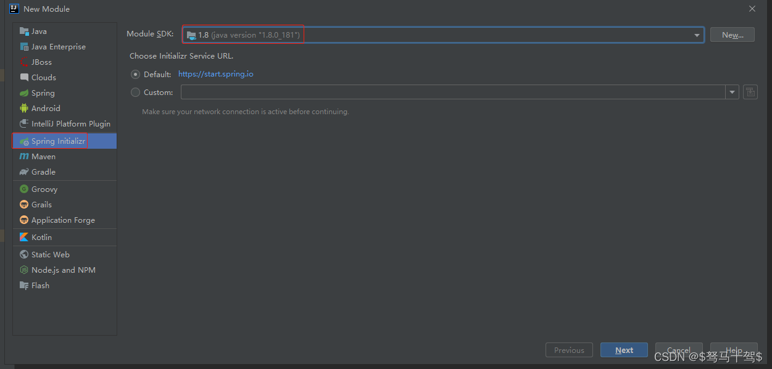Choose JBoss from the module list

[65, 62]
